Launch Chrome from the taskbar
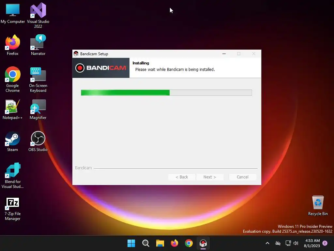The height and width of the screenshot is (251, 334). click(189, 243)
